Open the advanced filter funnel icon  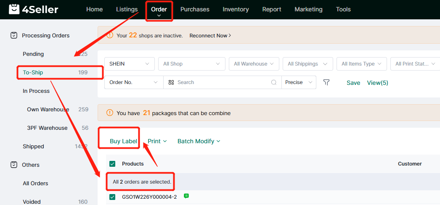coord(326,82)
